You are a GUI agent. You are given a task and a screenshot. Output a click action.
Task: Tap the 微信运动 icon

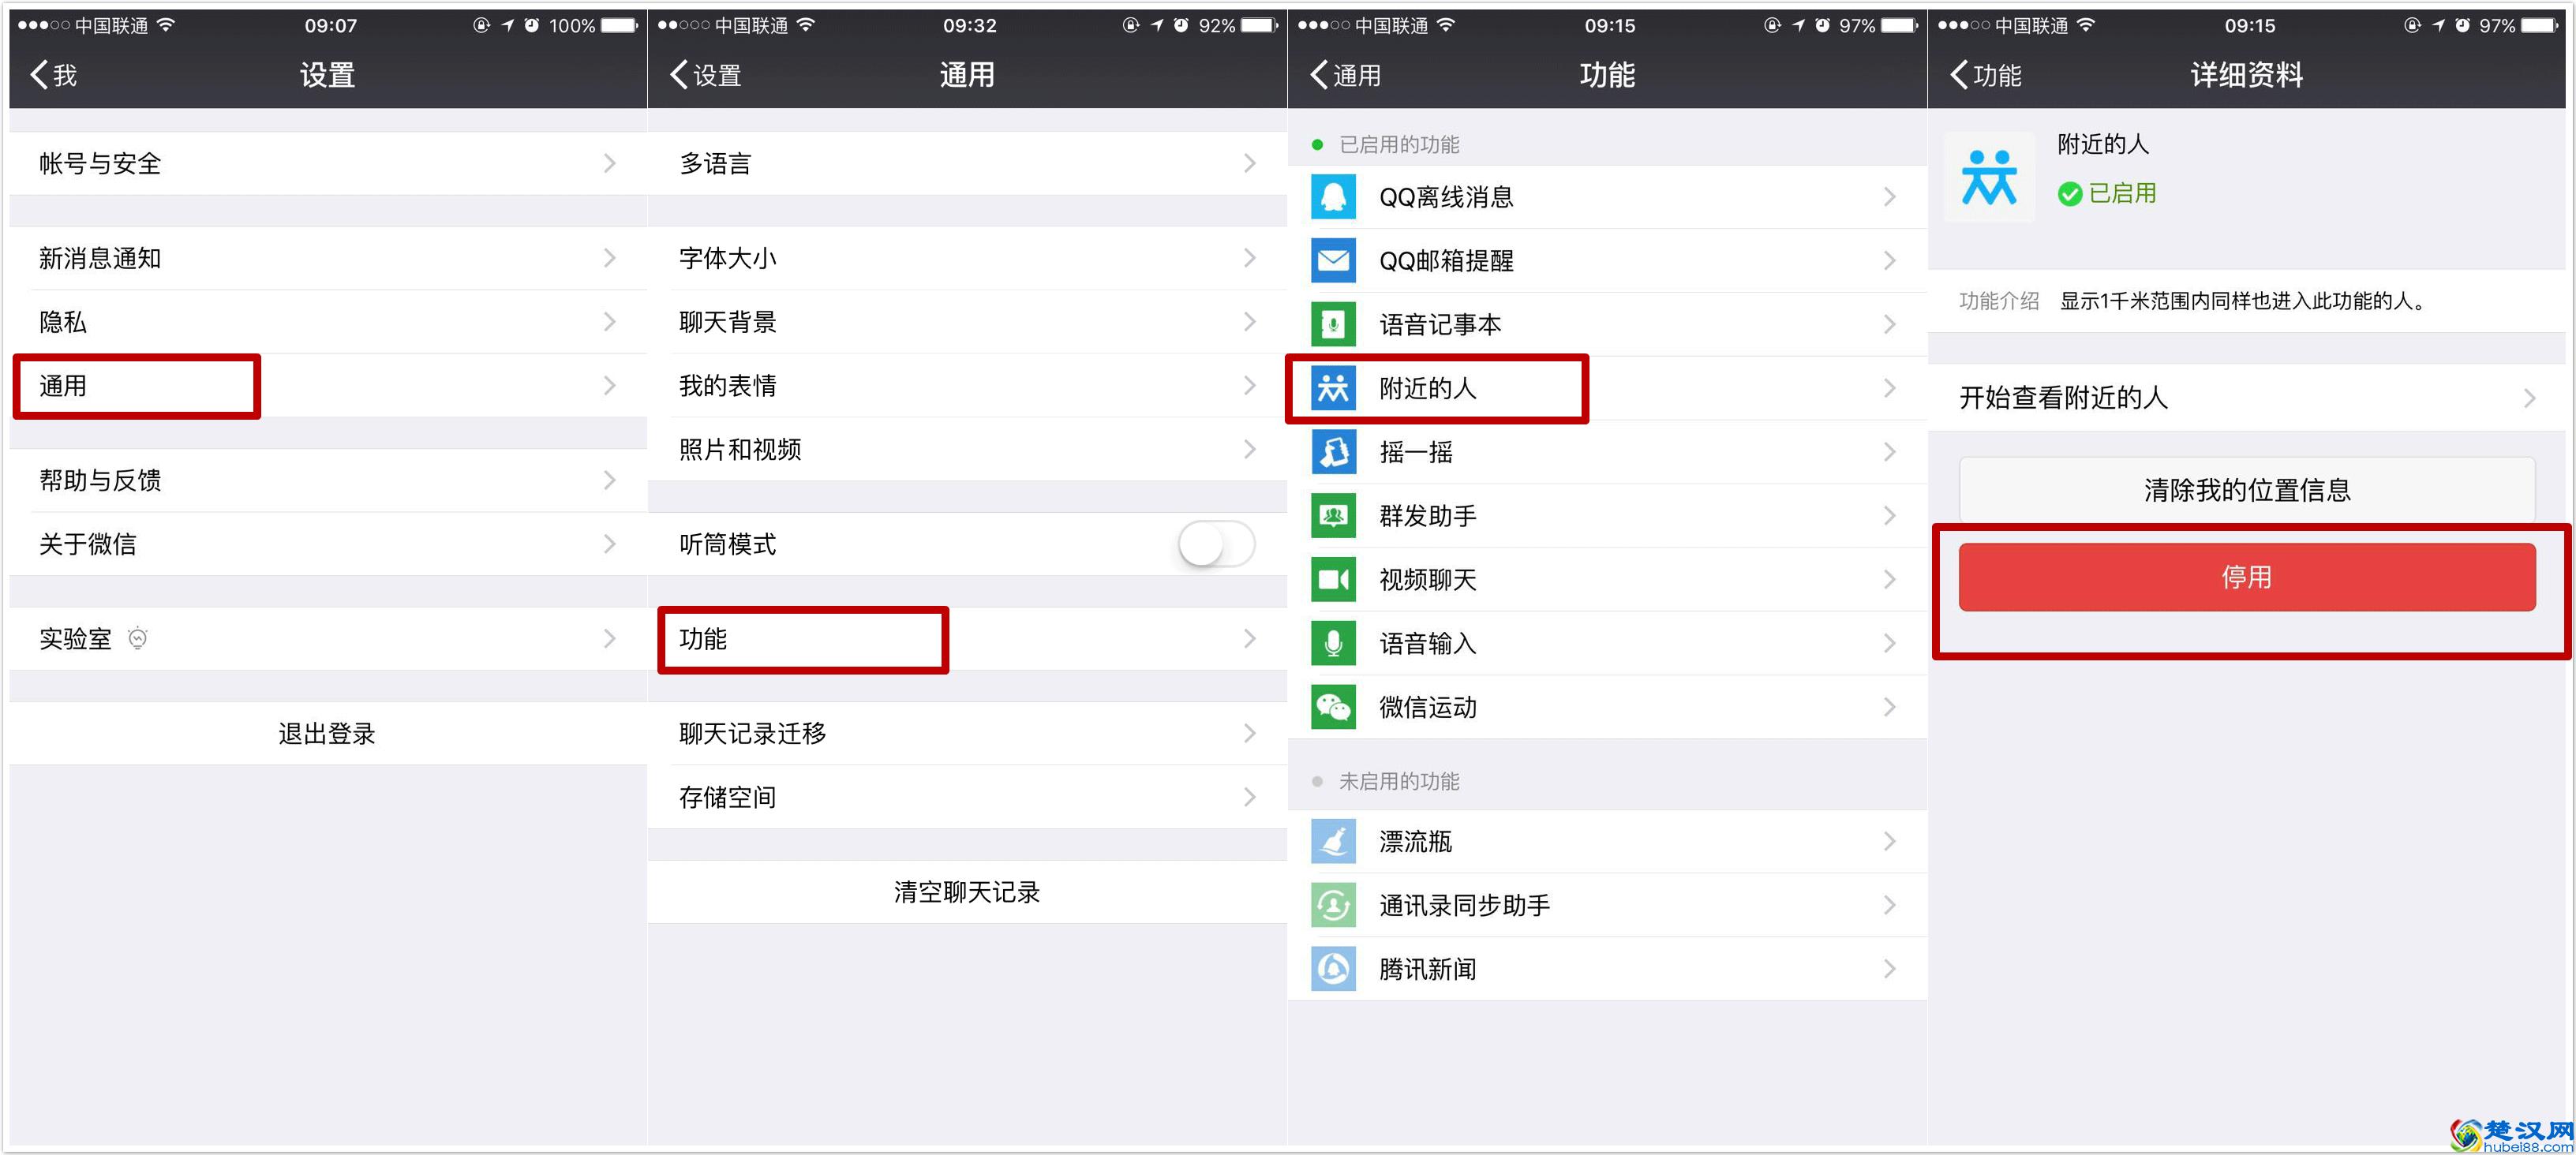pyautogui.click(x=1332, y=707)
